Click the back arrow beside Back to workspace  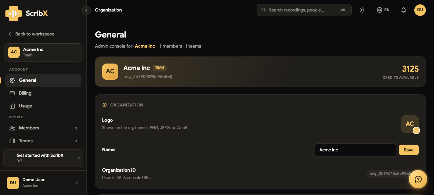coord(10,34)
